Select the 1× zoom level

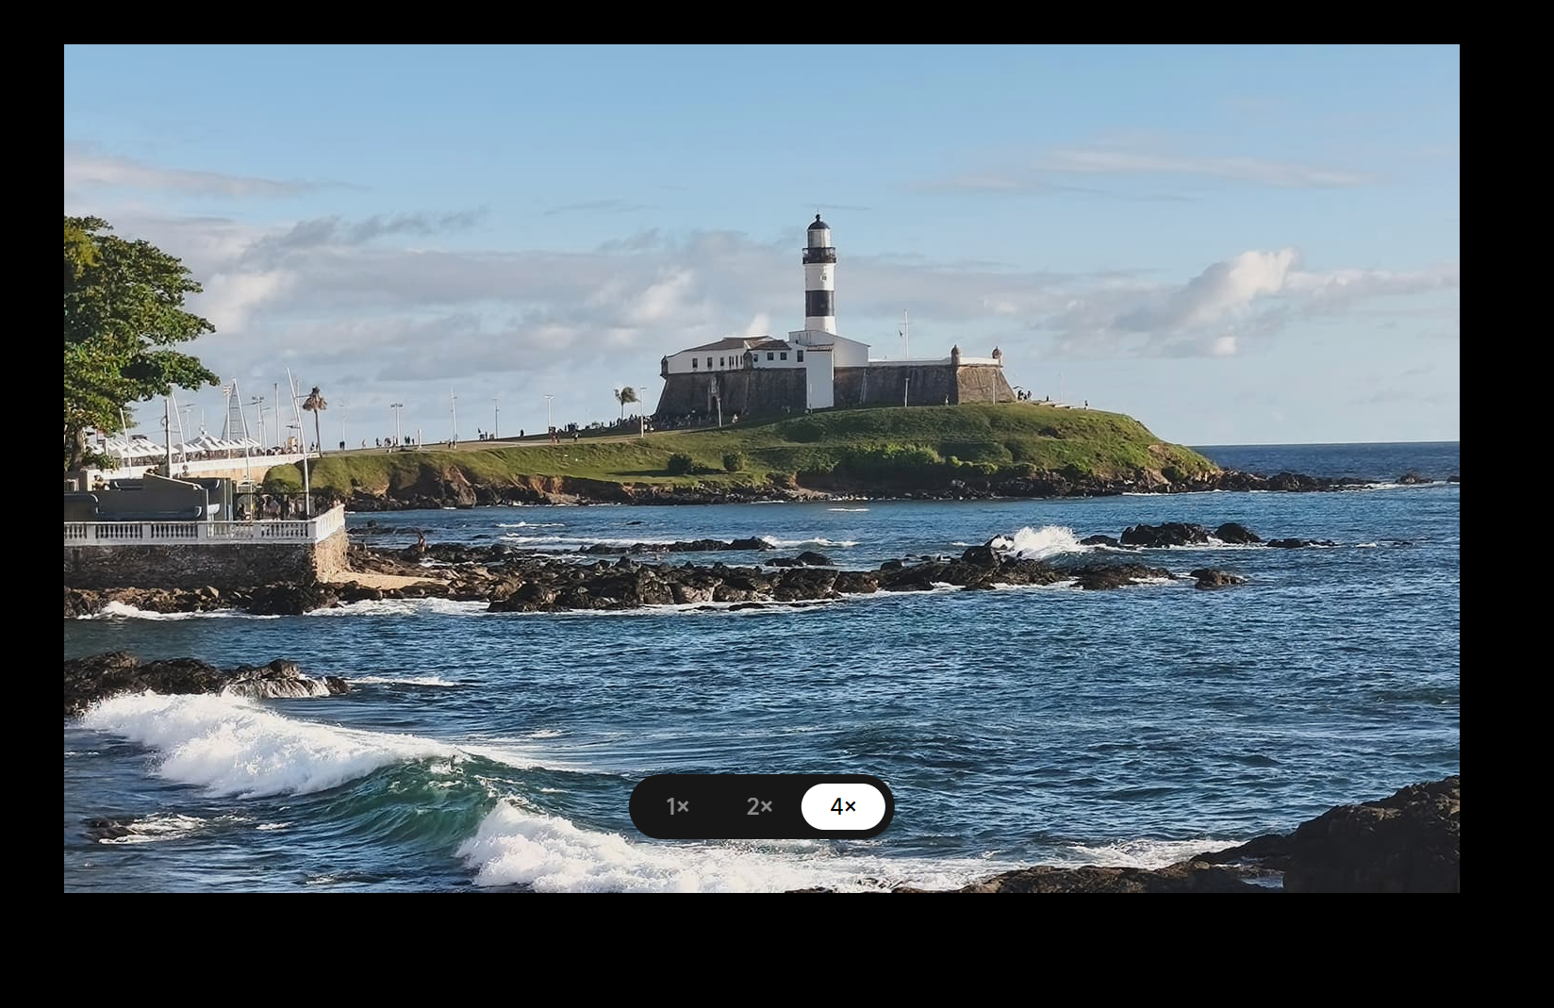click(x=678, y=806)
